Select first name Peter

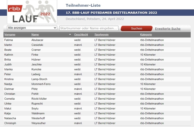point(8,74)
